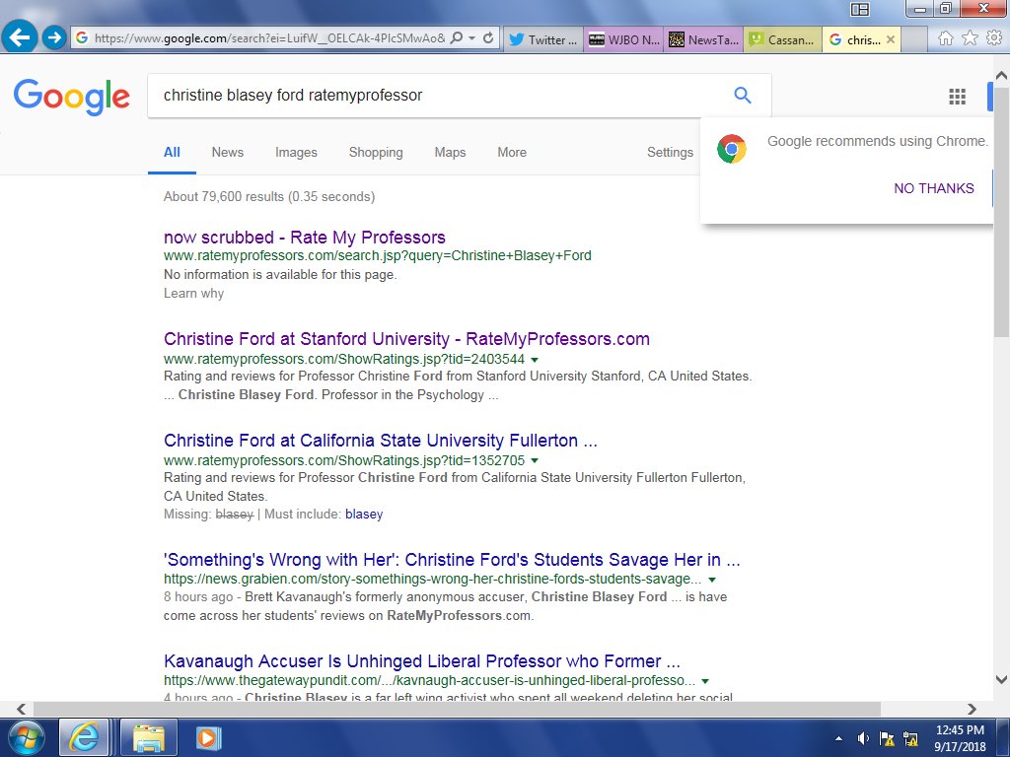This screenshot has width=1010, height=757.
Task: Open a new blank tab
Action: point(914,39)
